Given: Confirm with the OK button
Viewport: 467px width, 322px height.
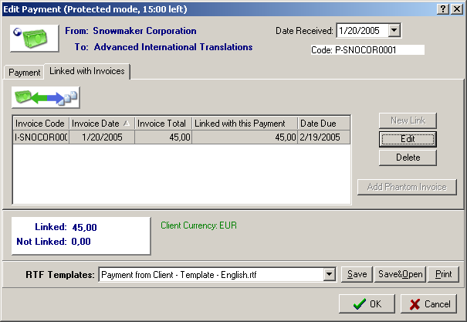Looking at the screenshot, I should (x=367, y=303).
